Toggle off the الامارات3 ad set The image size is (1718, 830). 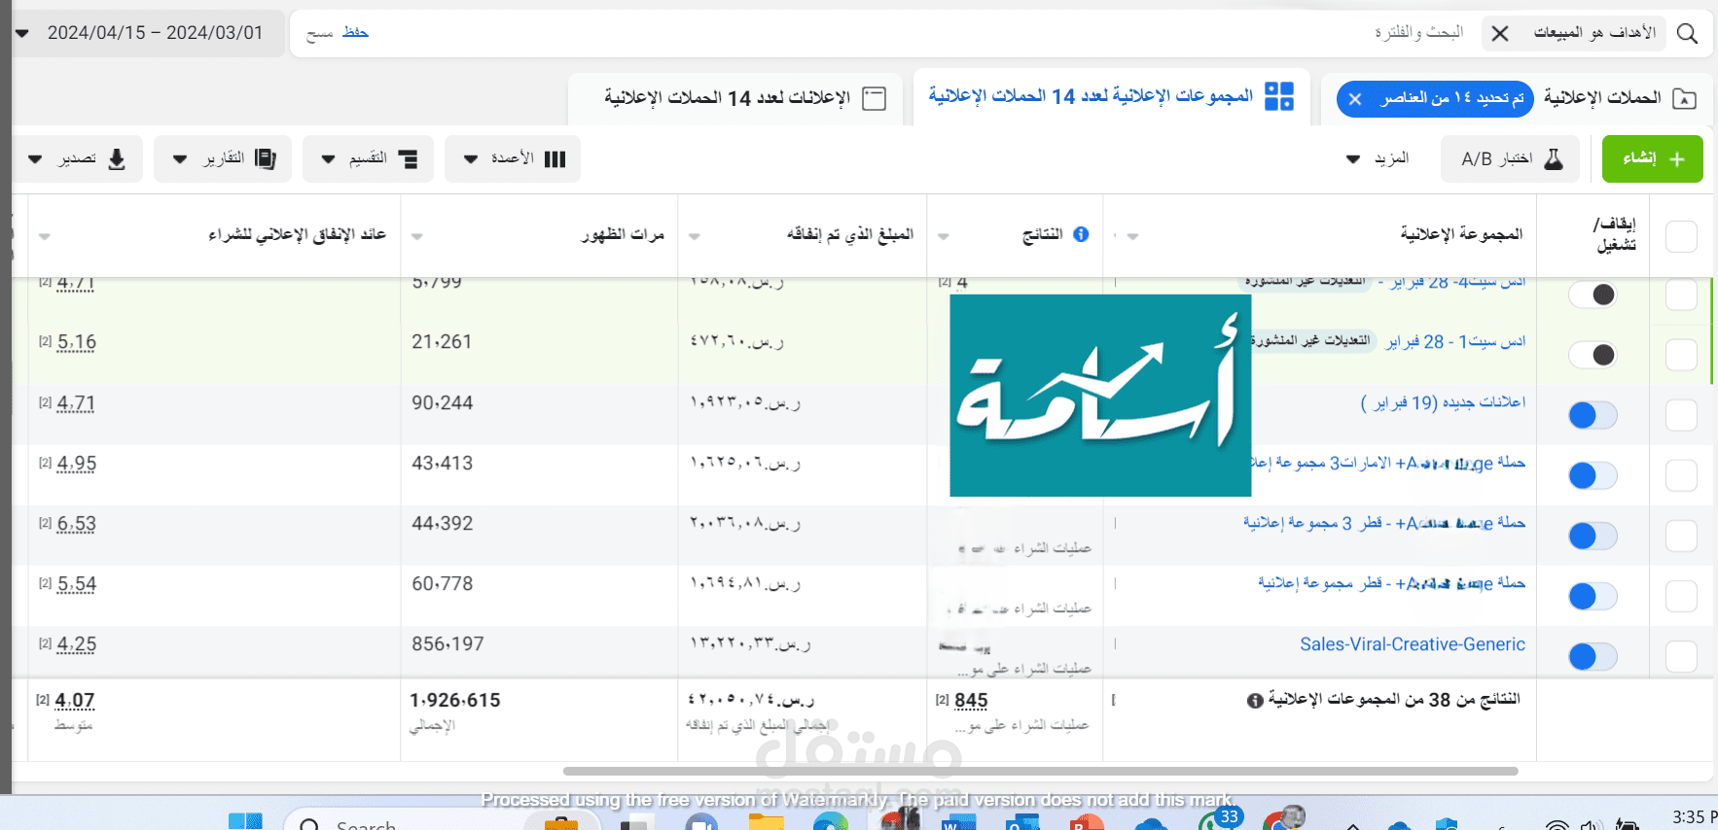click(1593, 475)
